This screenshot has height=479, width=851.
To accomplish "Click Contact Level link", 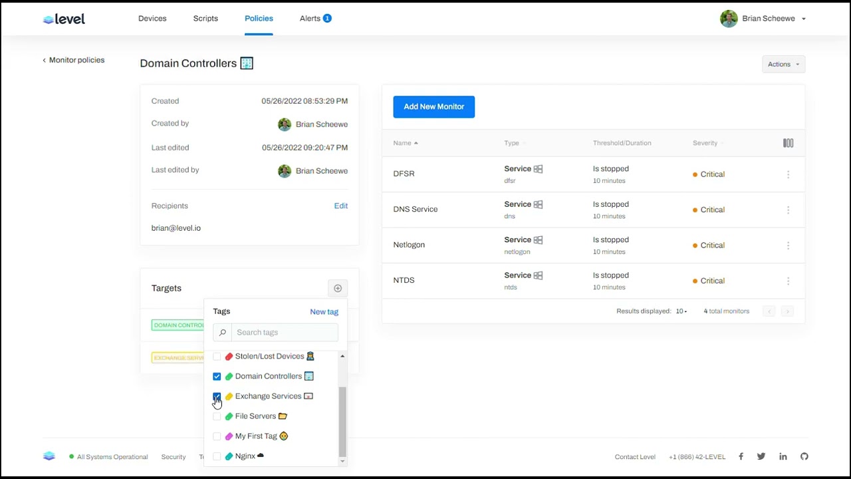I will click(x=635, y=457).
